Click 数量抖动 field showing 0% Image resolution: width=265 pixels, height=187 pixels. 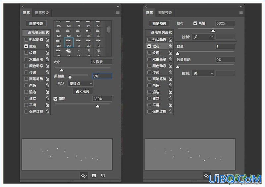tap(225, 60)
